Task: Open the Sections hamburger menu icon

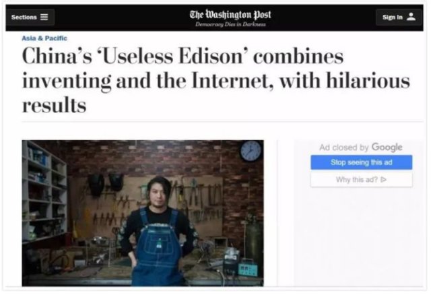Action: [x=44, y=17]
